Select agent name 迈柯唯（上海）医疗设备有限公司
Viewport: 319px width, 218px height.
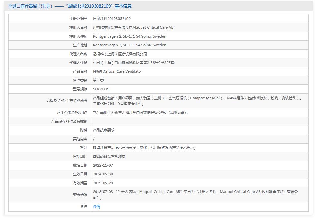point(120,54)
